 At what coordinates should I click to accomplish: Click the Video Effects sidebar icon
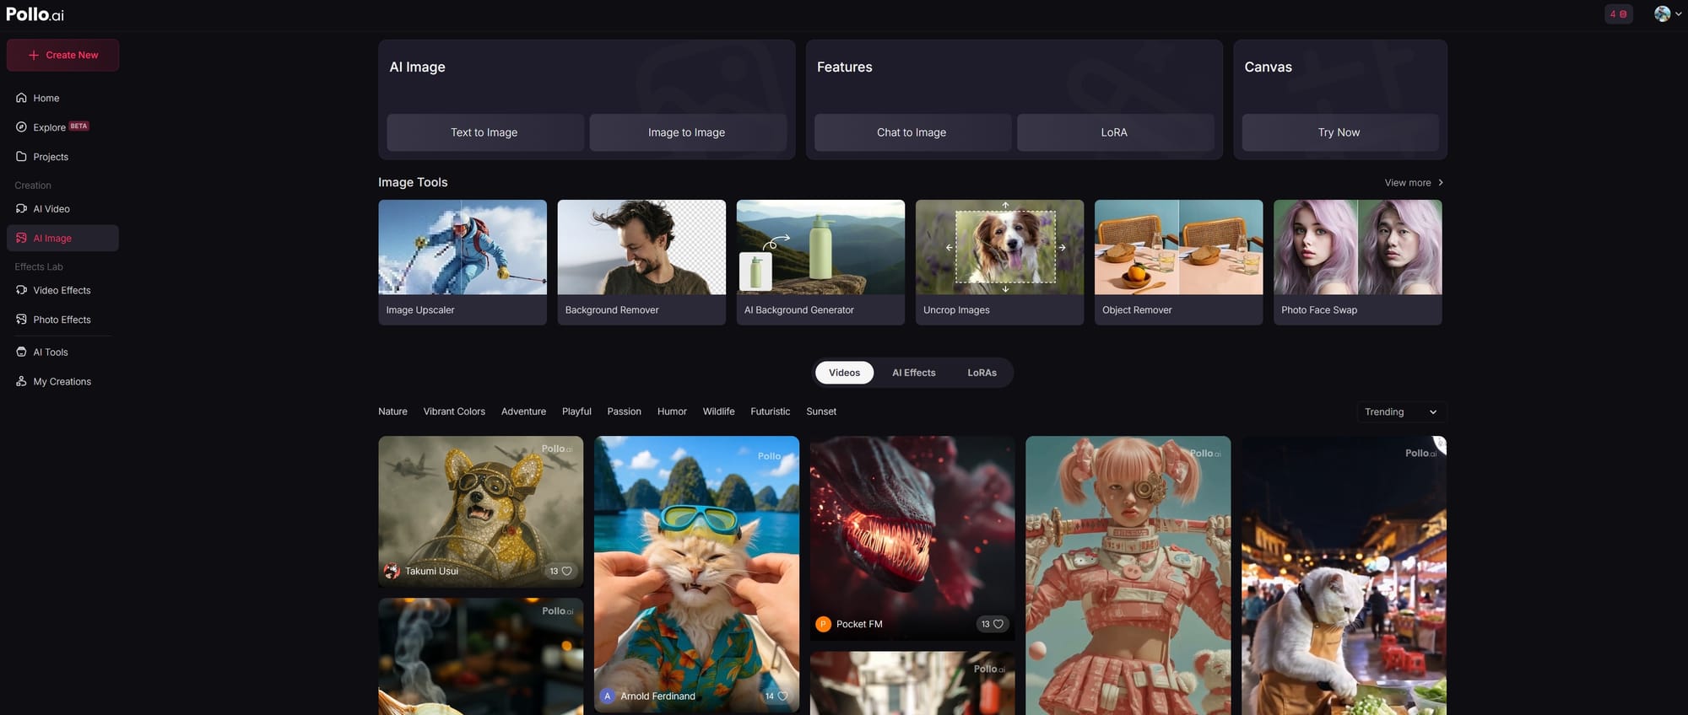pos(21,290)
